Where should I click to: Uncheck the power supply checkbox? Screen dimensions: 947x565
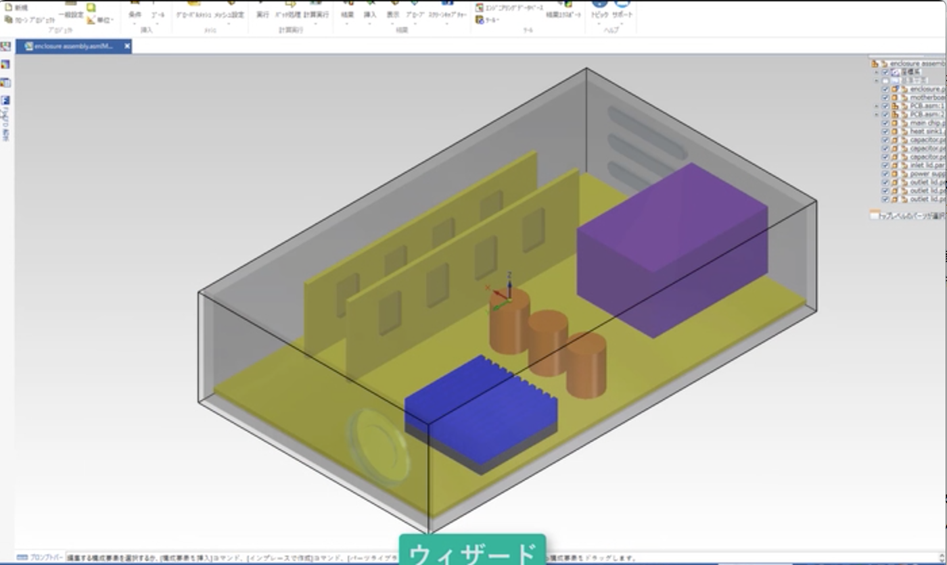[x=885, y=174]
